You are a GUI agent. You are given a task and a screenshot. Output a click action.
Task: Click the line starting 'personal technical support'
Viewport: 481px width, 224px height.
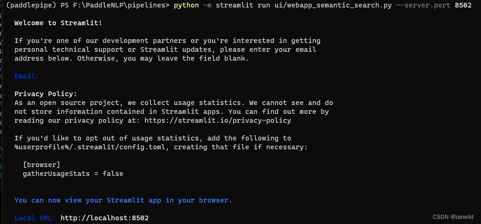coord(165,49)
